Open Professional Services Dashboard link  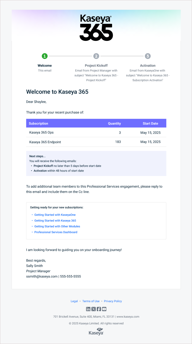coord(56,232)
